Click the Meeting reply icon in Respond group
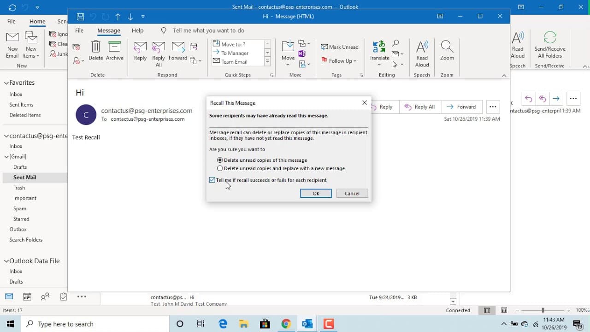Viewport: 590px width, 332px height. 194,47
